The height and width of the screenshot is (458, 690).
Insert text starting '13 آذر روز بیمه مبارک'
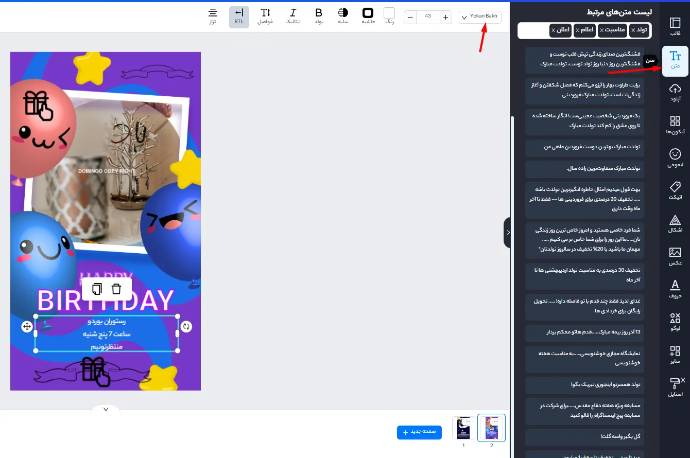[x=584, y=332]
